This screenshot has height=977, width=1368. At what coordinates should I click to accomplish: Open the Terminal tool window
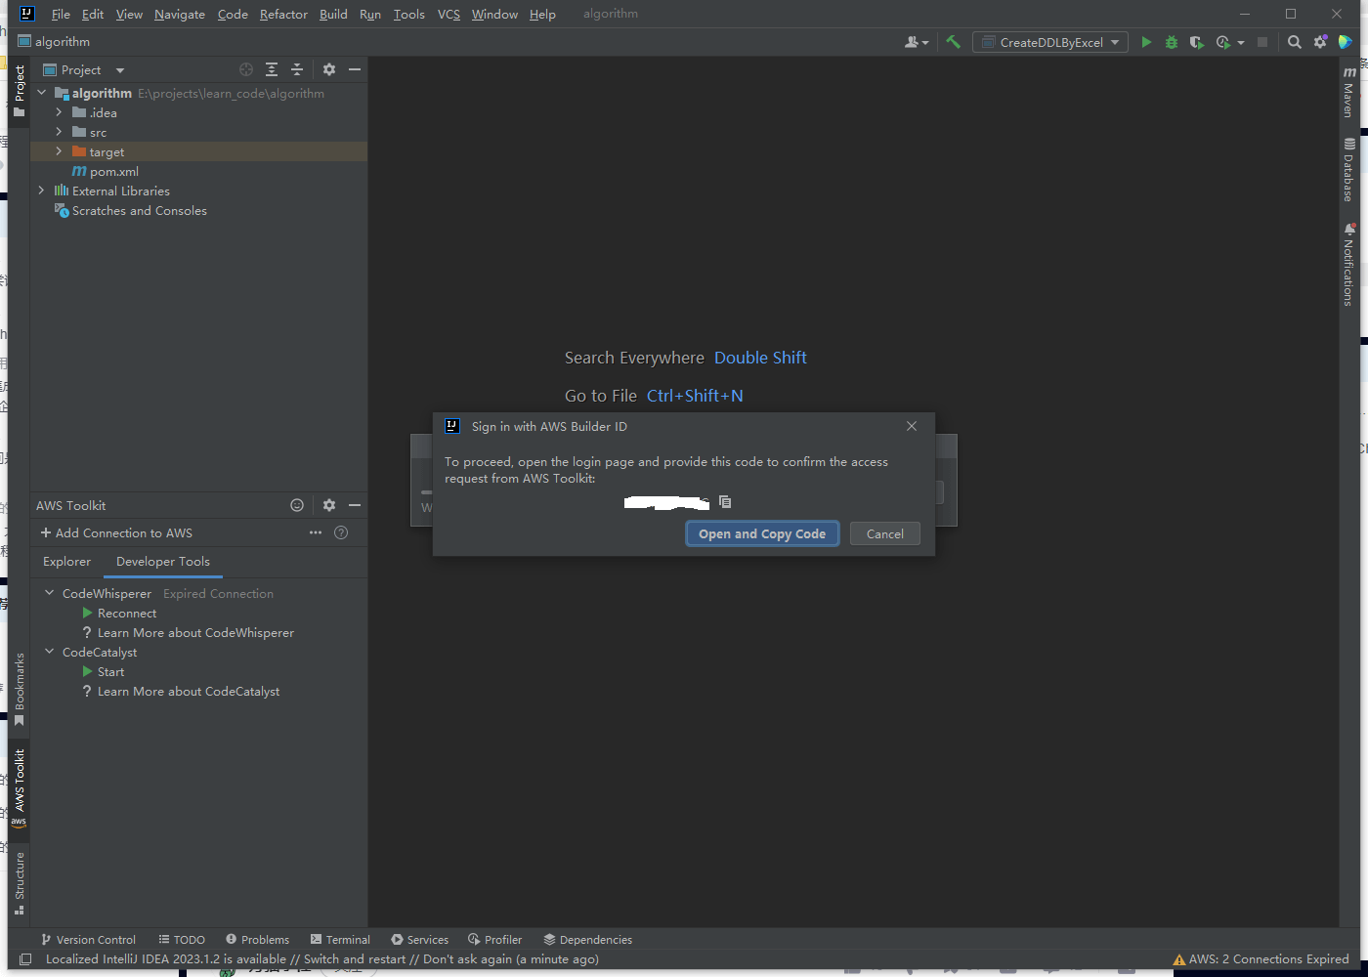[x=340, y=939]
